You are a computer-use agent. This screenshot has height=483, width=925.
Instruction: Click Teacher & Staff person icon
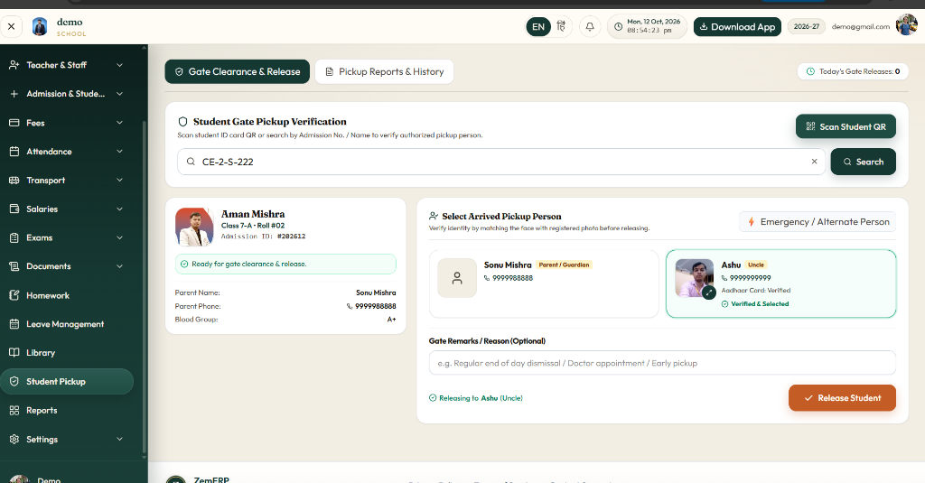coord(14,65)
